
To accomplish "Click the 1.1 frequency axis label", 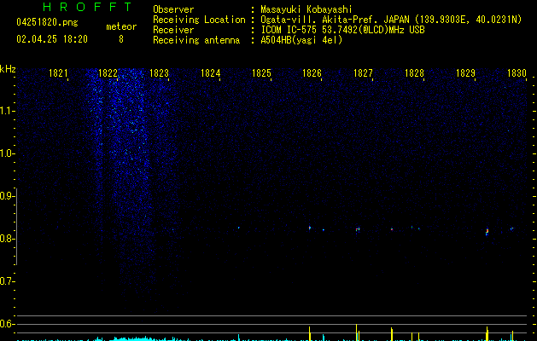I will (x=7, y=111).
